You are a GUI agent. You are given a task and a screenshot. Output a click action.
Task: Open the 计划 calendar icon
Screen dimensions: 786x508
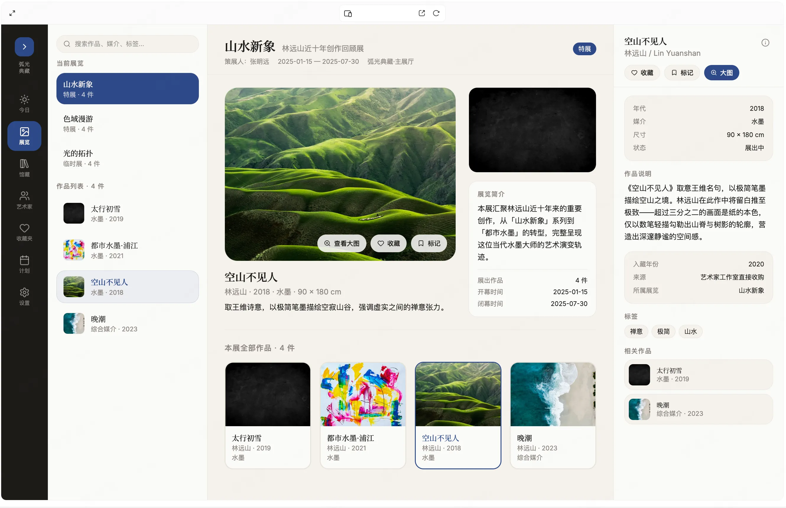[x=24, y=265]
